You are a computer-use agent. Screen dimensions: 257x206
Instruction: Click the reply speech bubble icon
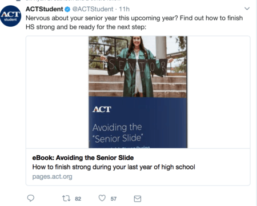[x=31, y=198]
